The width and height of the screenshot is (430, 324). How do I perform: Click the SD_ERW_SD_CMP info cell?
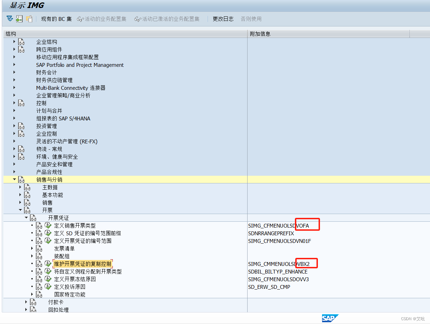point(269,287)
